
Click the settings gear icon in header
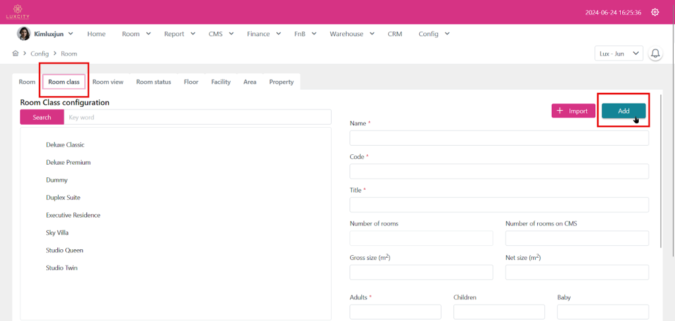tap(655, 12)
